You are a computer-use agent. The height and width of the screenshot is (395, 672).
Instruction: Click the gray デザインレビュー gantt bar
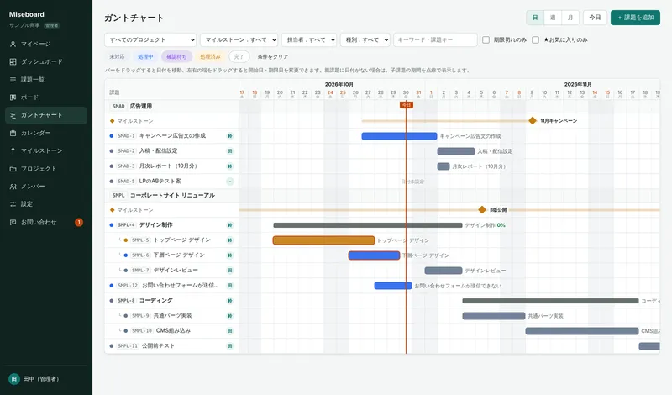(444, 270)
